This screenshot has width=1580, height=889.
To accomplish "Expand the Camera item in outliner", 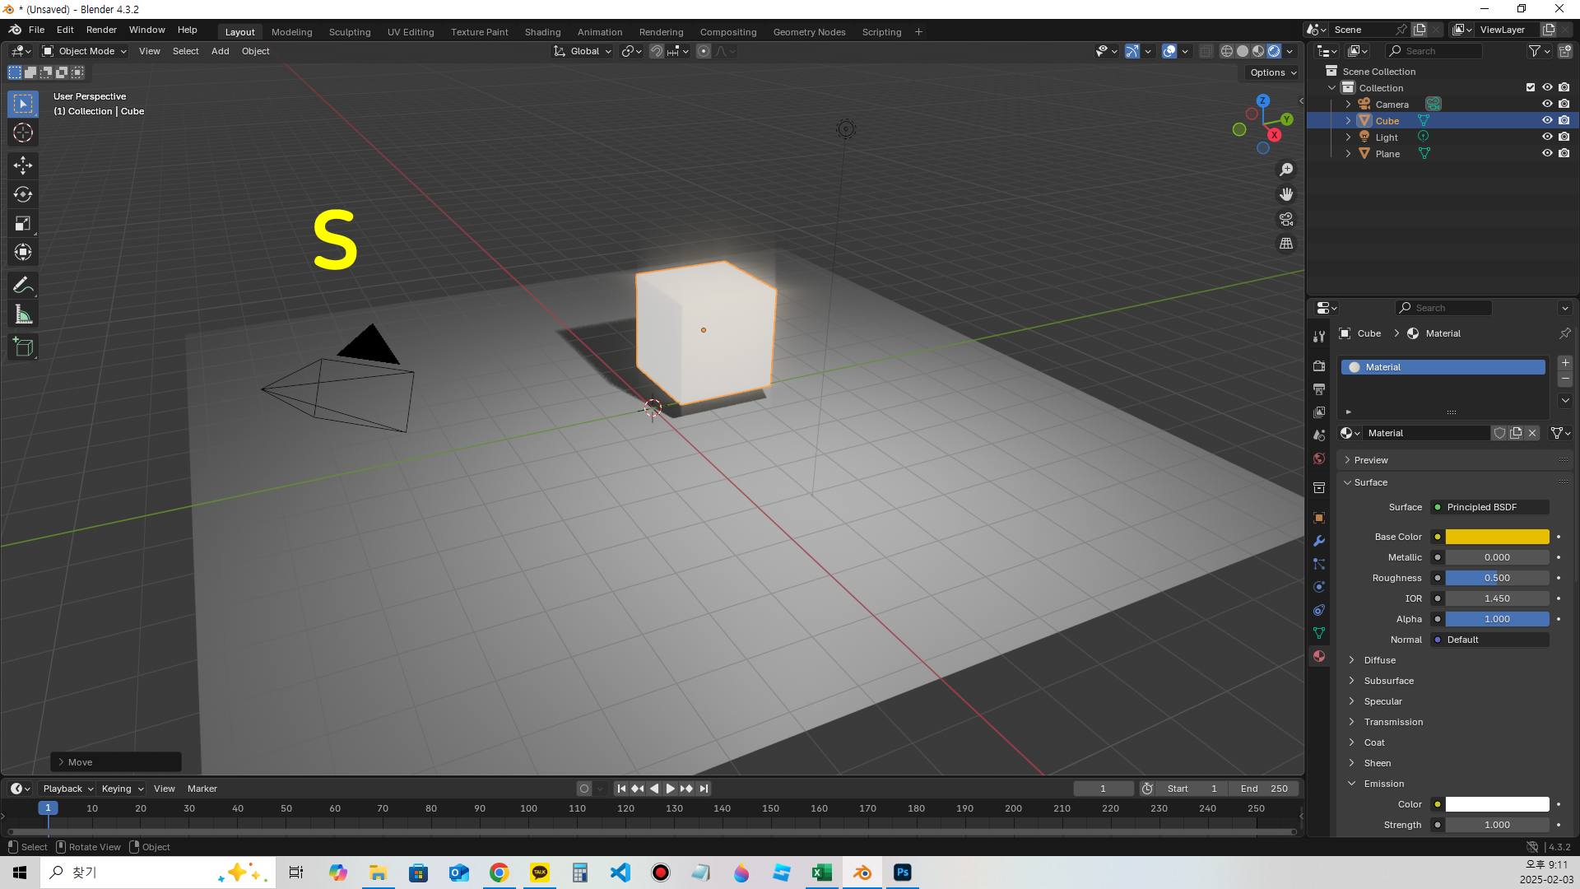I will coord(1348,105).
